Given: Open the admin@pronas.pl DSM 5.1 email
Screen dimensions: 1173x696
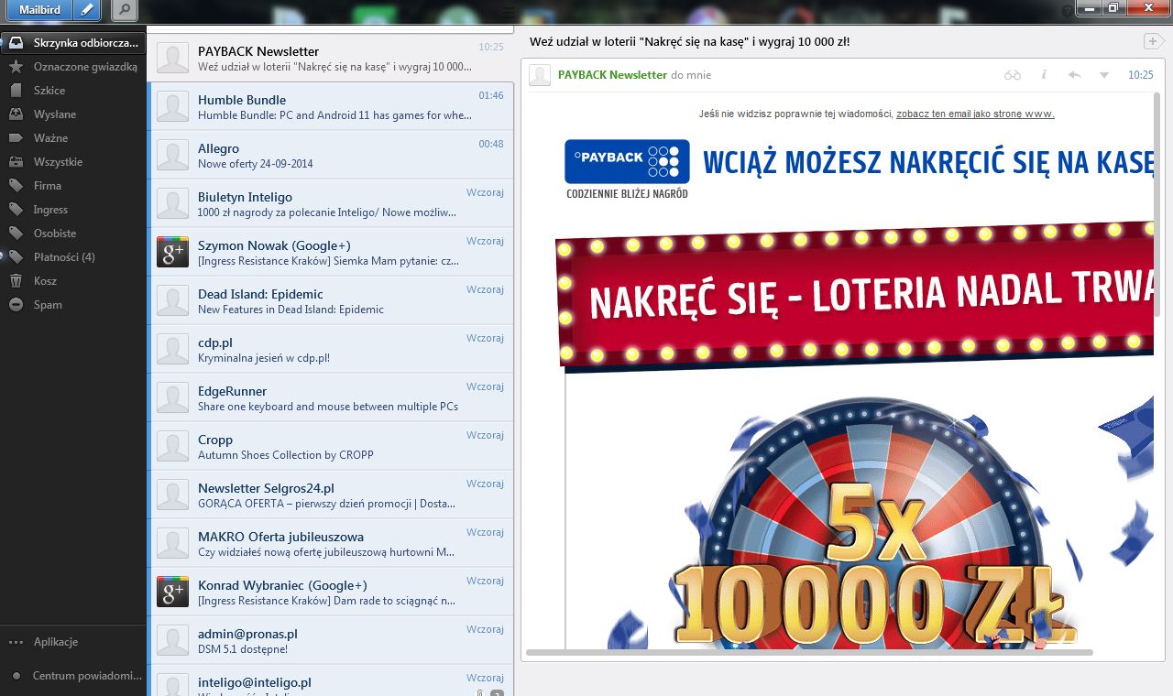Looking at the screenshot, I should point(331,640).
